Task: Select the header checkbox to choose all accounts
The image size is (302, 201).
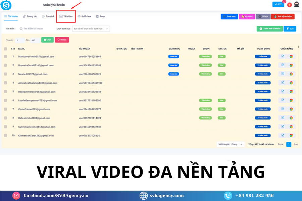Action: (x=5, y=49)
